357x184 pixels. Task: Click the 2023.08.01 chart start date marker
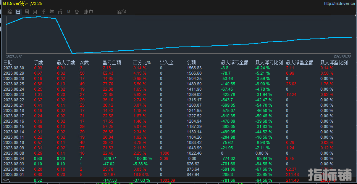[15, 56]
